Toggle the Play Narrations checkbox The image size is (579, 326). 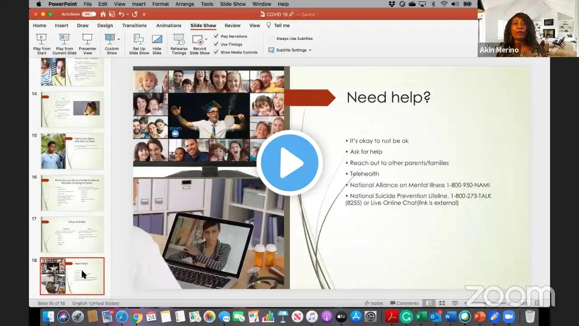click(x=216, y=36)
